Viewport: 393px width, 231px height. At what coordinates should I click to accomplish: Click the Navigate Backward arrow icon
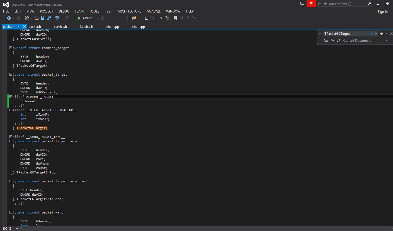(9, 18)
